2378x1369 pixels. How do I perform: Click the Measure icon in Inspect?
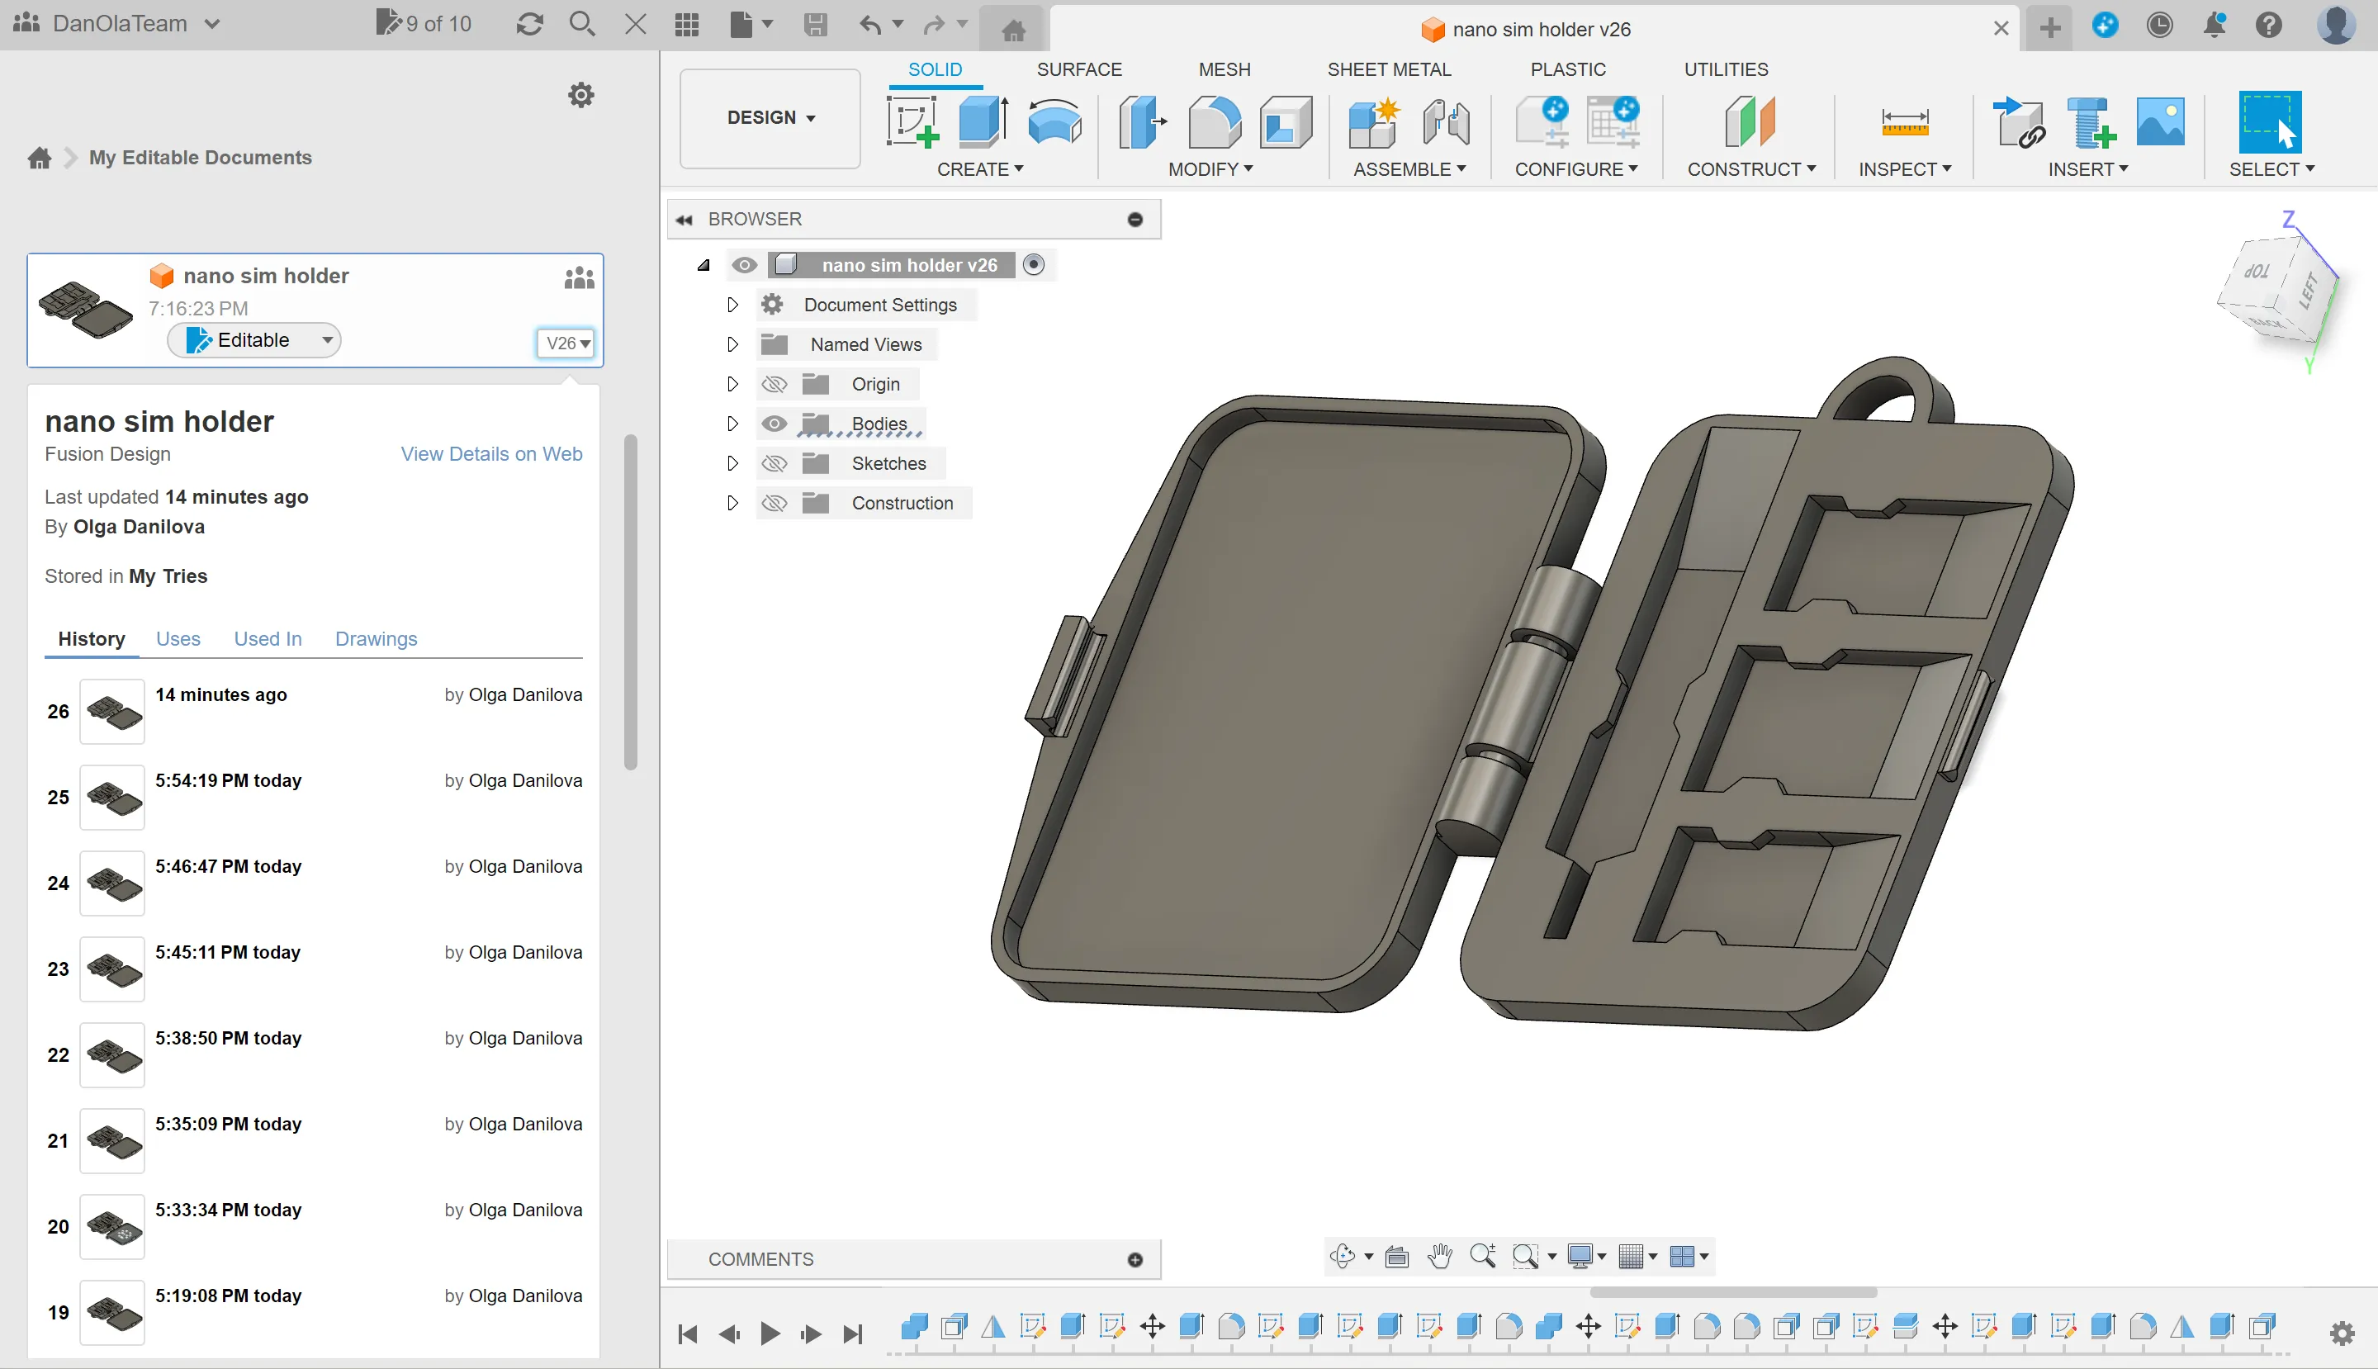[x=1905, y=121]
